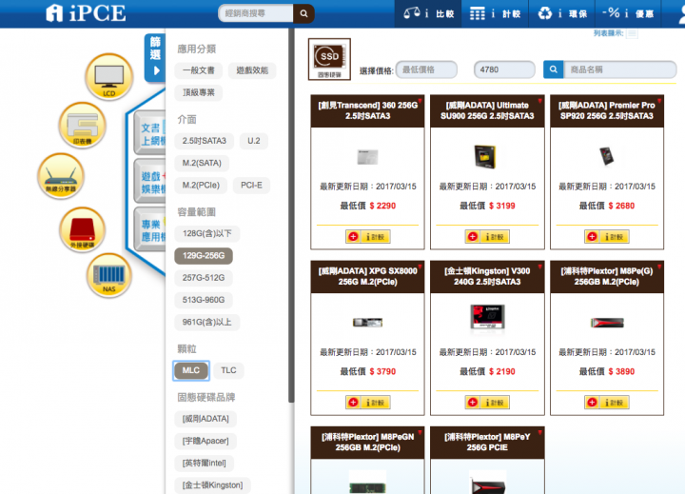Open the Plextor M8Pe(G) product title
Screen dimensions: 685x494
(x=607, y=276)
